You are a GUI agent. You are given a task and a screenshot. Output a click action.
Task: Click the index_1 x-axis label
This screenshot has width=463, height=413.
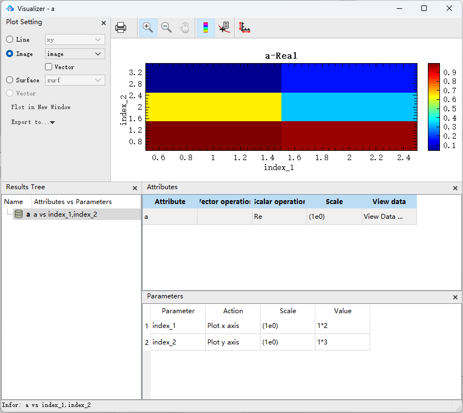tap(279, 167)
